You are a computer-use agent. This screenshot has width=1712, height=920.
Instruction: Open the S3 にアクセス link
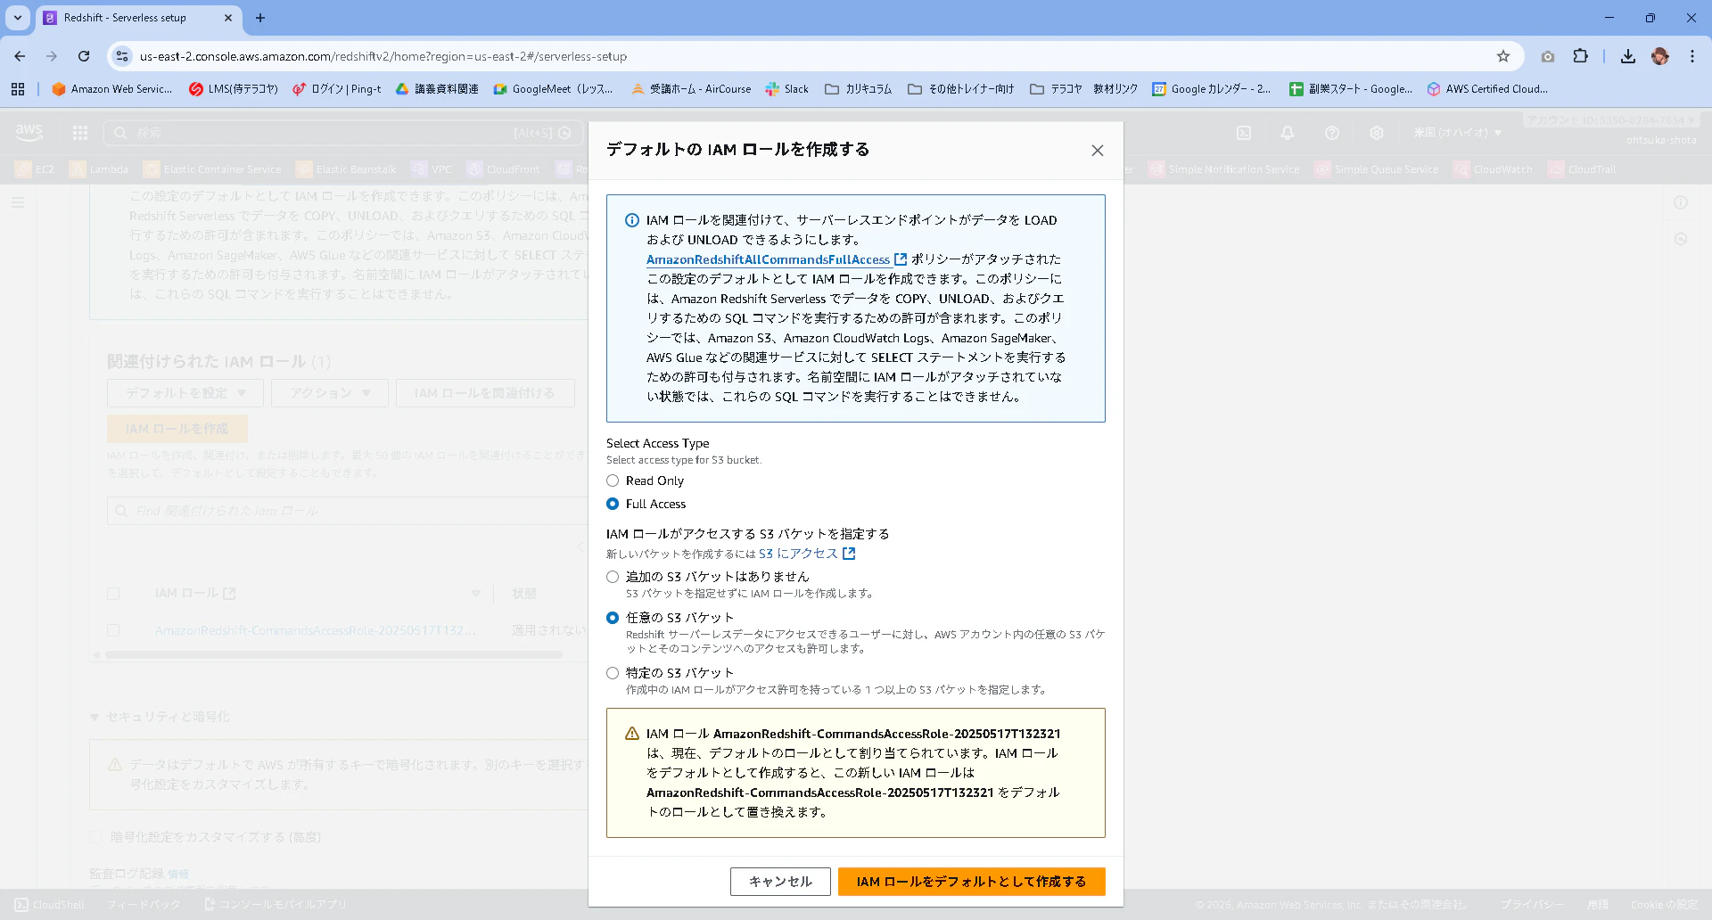[807, 554]
